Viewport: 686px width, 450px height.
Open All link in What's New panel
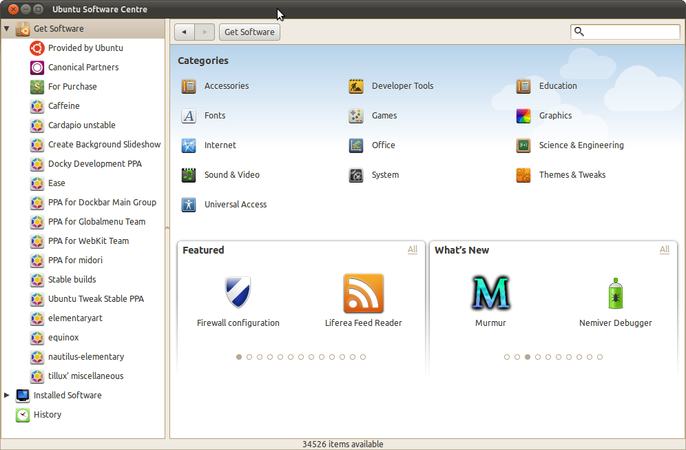[x=665, y=249]
